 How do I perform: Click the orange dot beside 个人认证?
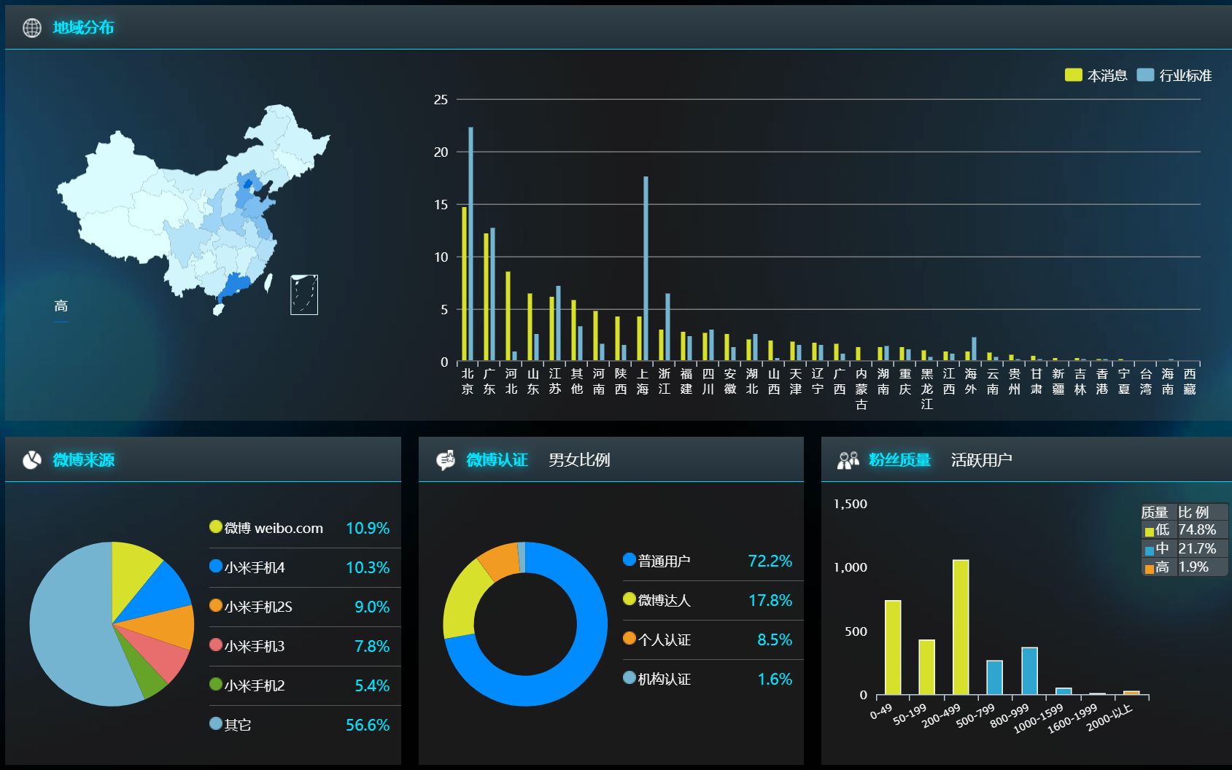pos(629,638)
